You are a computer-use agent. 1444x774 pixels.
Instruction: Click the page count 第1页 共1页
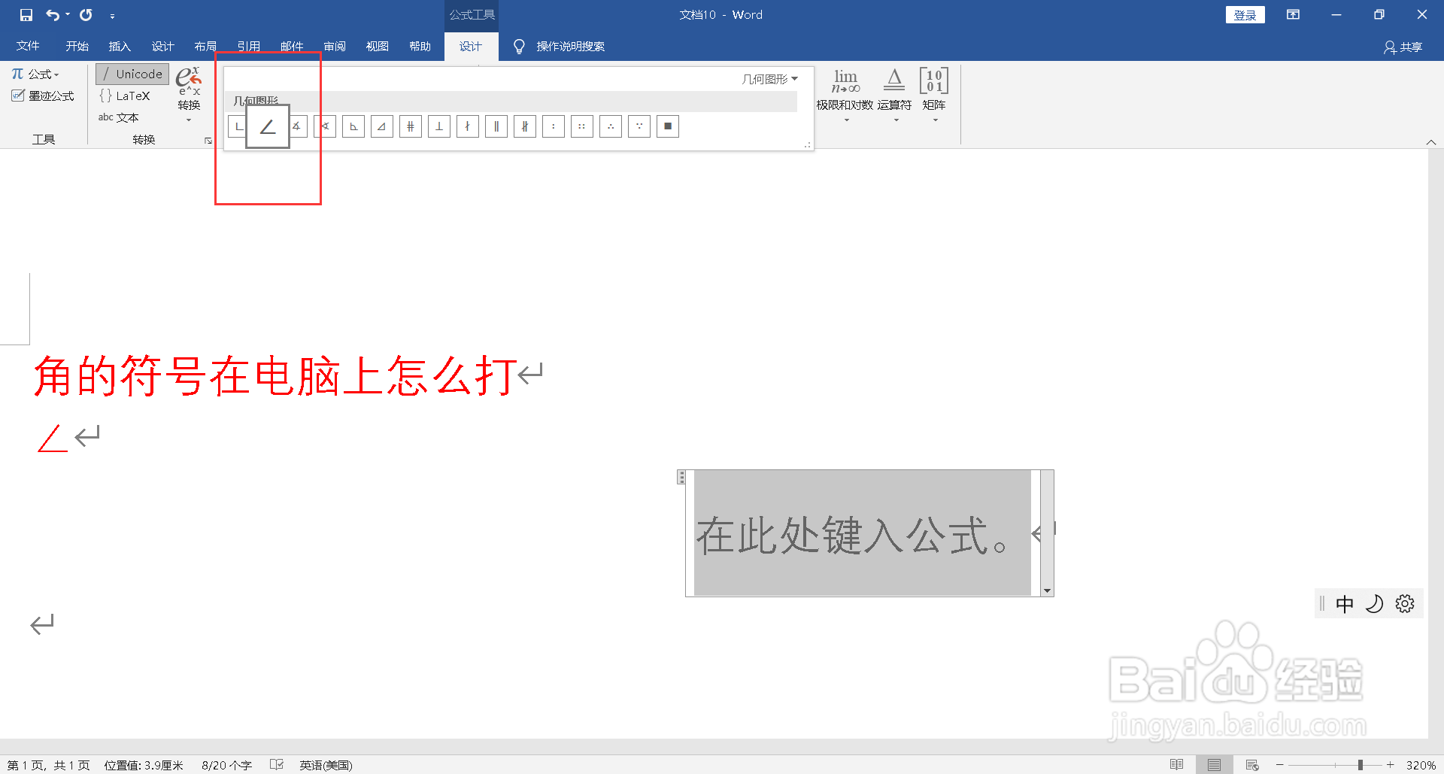[x=49, y=765]
